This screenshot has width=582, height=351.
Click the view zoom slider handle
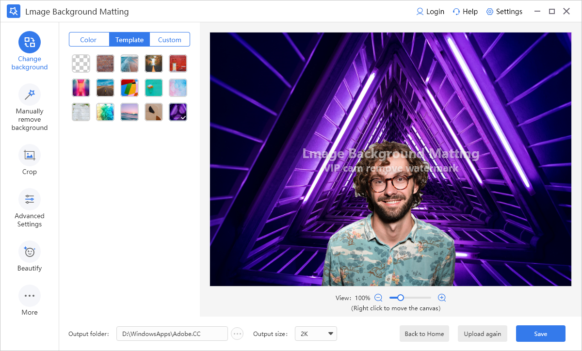click(400, 298)
